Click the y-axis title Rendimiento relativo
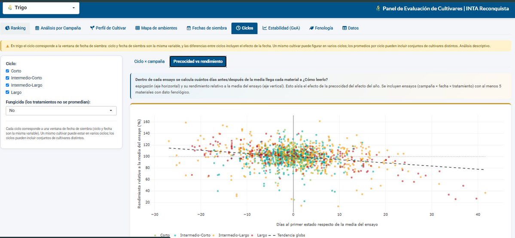The image size is (515, 238). coord(139,163)
